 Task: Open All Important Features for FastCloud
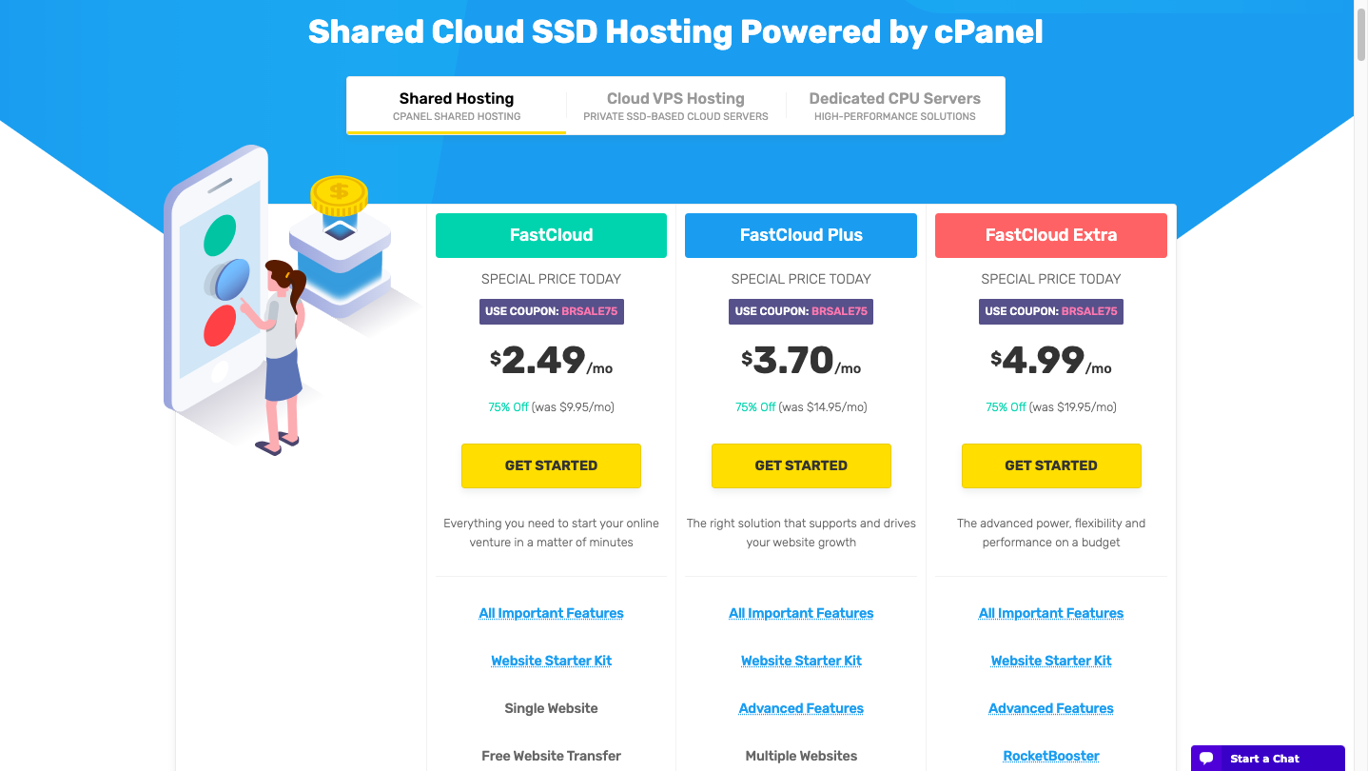pyautogui.click(x=551, y=613)
